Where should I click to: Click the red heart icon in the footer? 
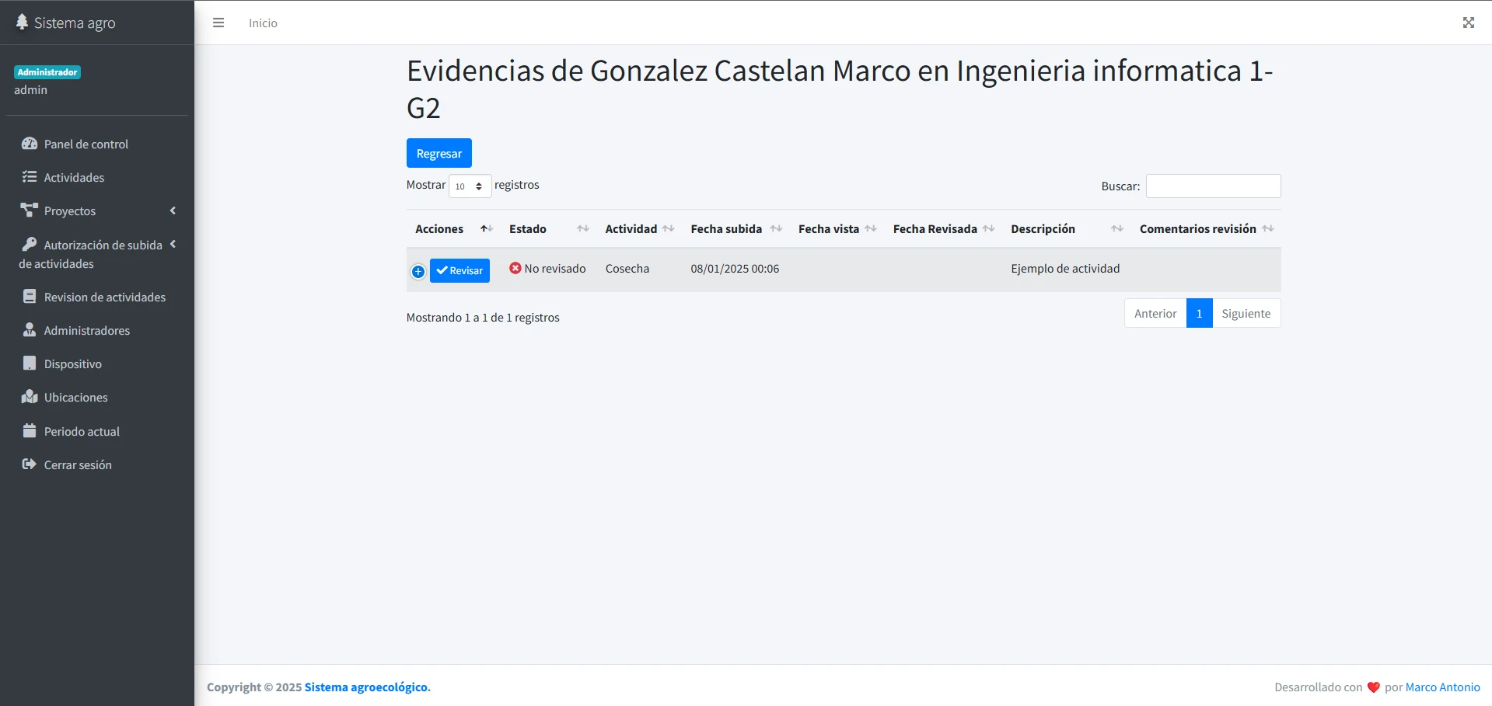[x=1373, y=687]
